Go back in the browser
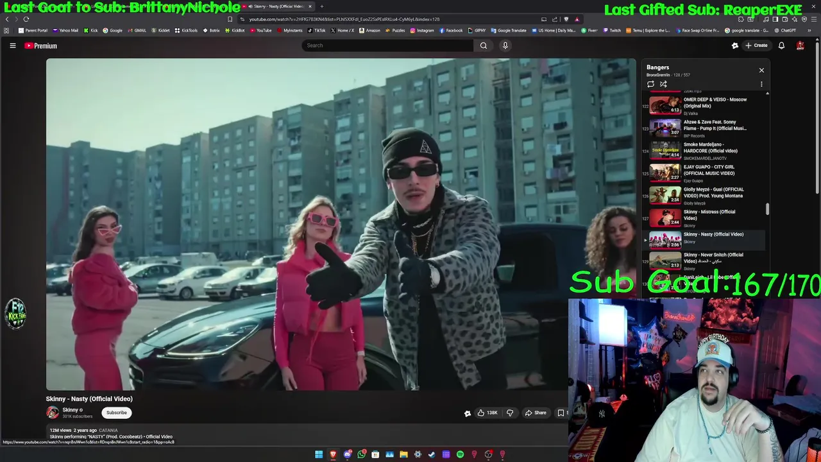 [x=7, y=19]
